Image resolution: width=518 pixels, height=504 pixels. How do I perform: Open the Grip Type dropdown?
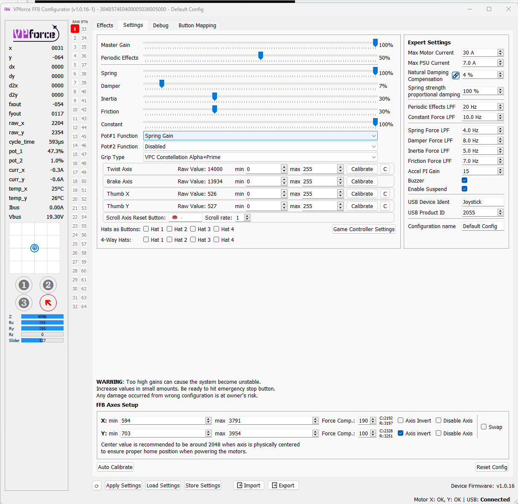[260, 157]
